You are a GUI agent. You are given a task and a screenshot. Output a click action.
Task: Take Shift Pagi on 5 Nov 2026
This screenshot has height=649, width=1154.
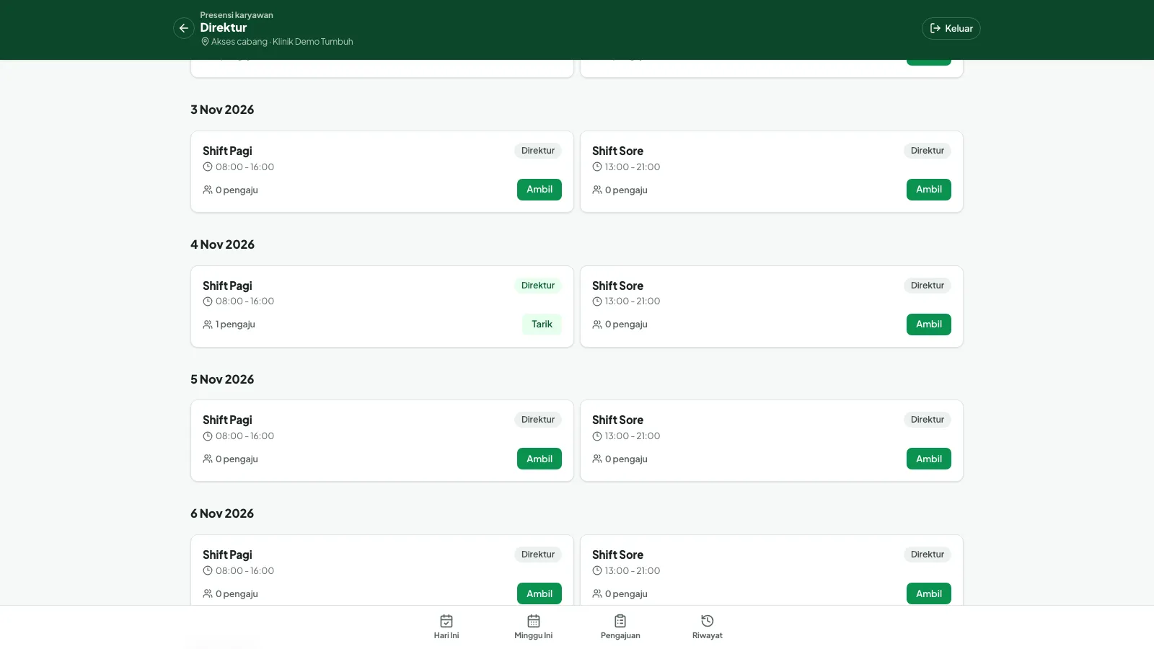(539, 459)
